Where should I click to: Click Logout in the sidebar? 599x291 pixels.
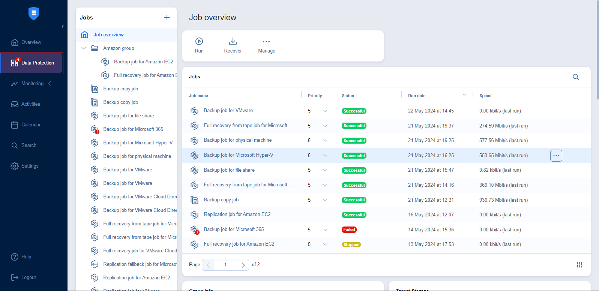28,277
